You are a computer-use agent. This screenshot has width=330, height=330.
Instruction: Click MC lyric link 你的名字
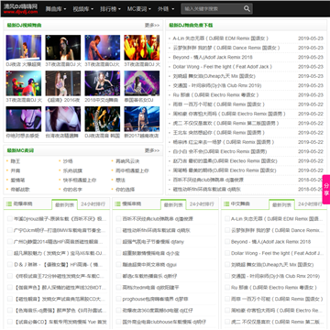click(72, 190)
